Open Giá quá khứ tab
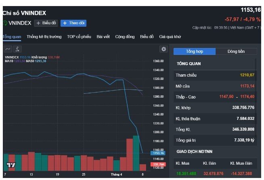This screenshot has width=264, height=180. tap(170, 37)
